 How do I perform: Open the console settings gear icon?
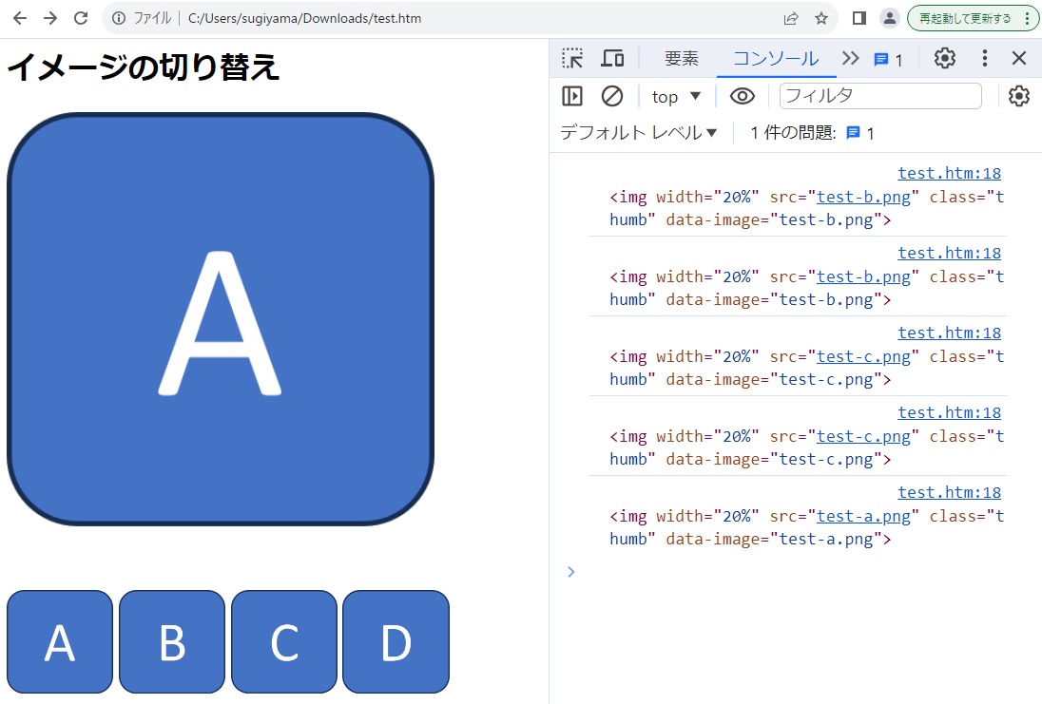coord(1019,96)
